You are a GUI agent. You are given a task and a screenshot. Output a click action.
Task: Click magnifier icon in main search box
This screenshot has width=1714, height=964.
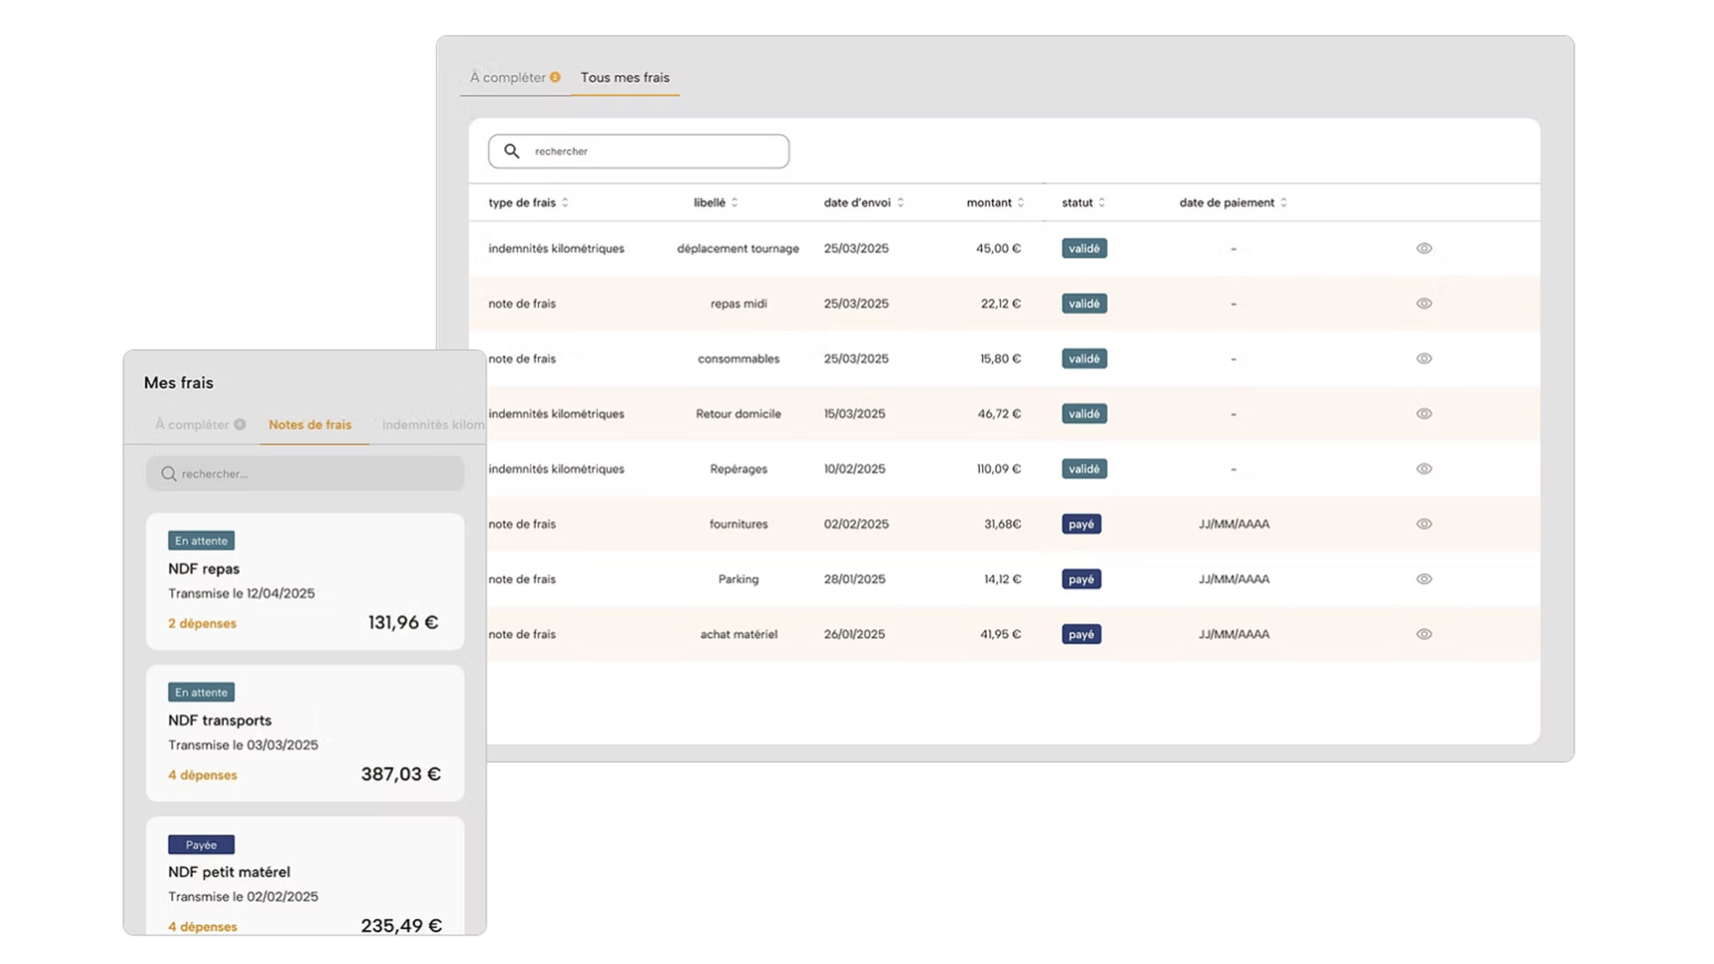click(512, 151)
